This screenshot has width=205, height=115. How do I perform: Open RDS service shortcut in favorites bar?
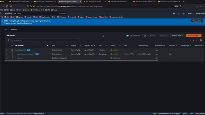coord(35,17)
